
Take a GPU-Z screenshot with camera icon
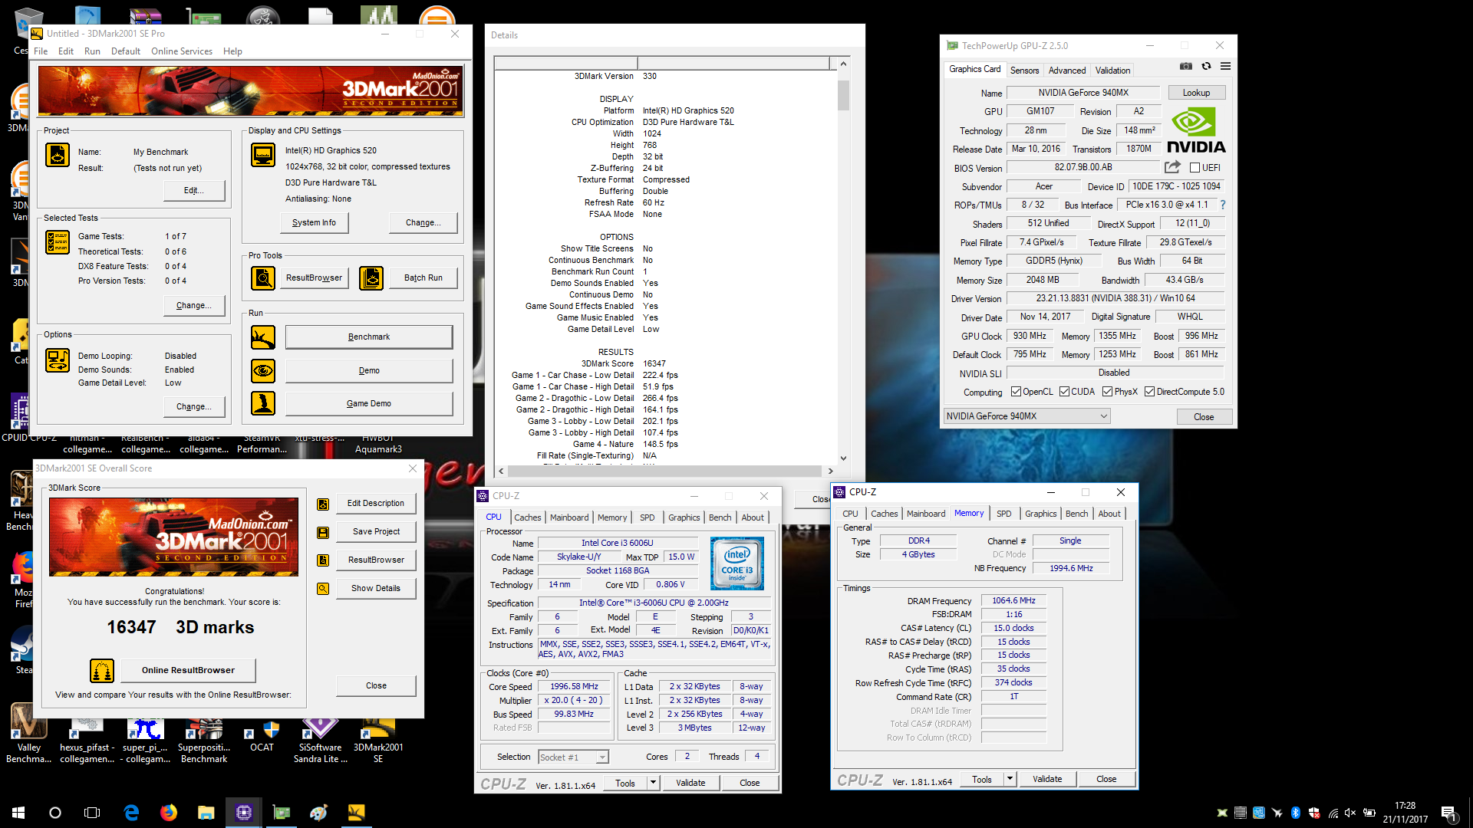click(x=1186, y=67)
